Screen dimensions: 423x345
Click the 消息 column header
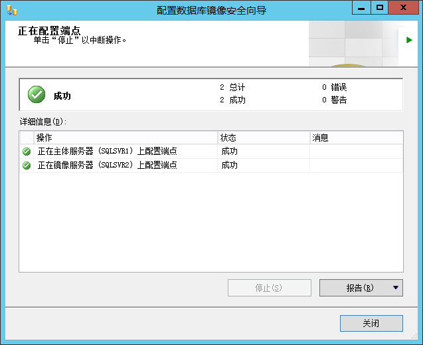click(x=357, y=138)
